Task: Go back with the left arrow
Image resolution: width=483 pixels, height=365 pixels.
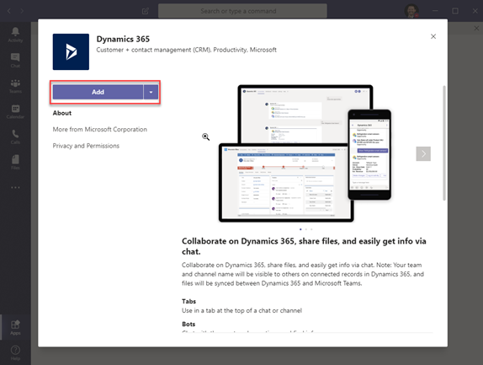Action: 9,11
